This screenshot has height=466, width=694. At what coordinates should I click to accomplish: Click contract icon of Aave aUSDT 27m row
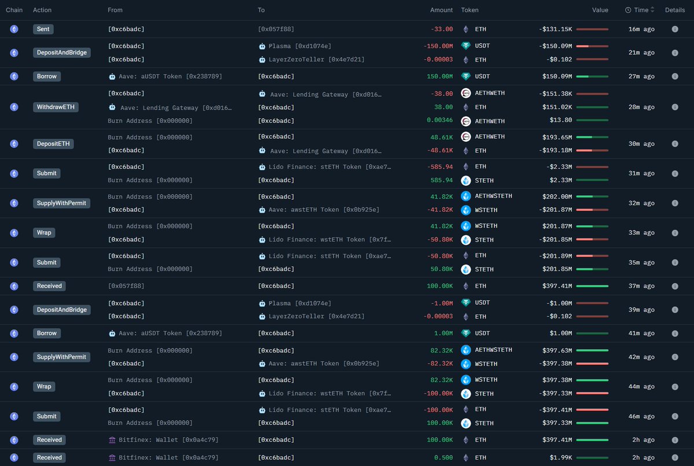click(x=112, y=76)
